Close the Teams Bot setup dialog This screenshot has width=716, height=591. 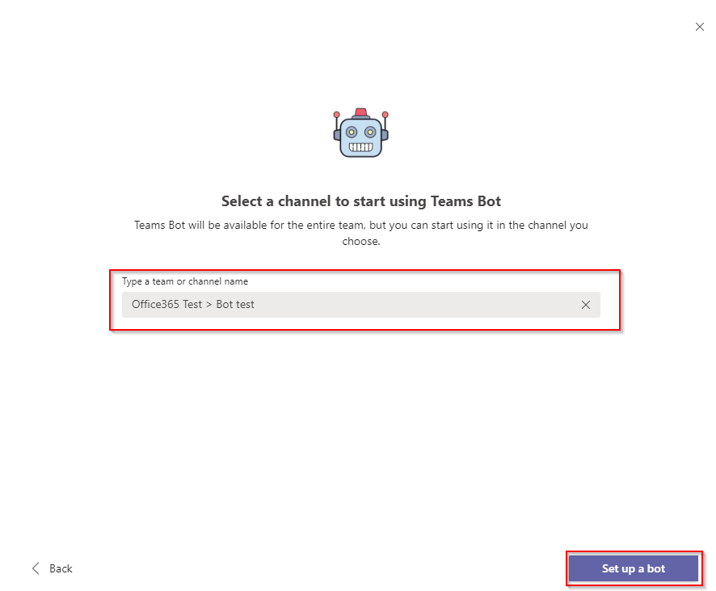[x=699, y=27]
